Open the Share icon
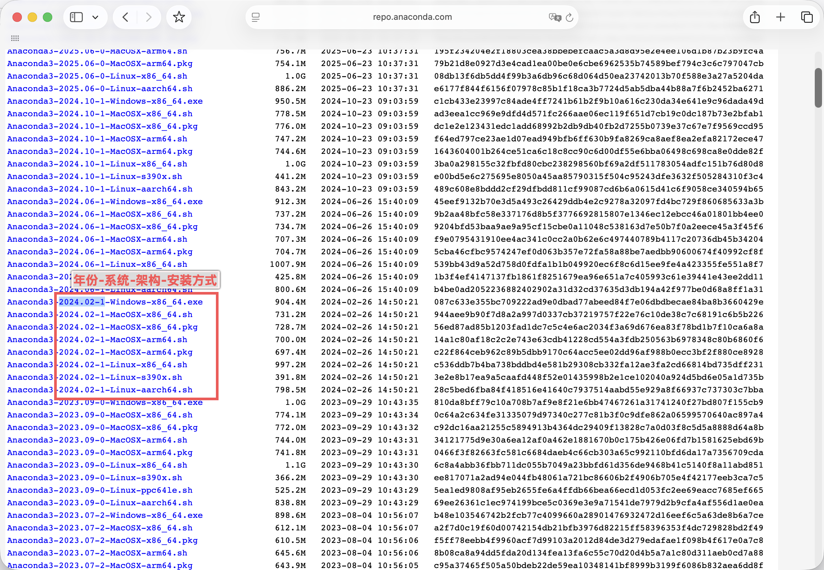The image size is (824, 570). click(755, 17)
